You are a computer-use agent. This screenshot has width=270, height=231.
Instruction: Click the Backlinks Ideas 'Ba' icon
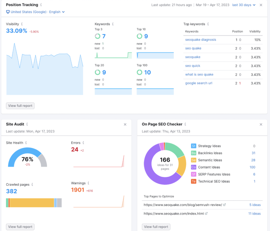click(x=193, y=153)
